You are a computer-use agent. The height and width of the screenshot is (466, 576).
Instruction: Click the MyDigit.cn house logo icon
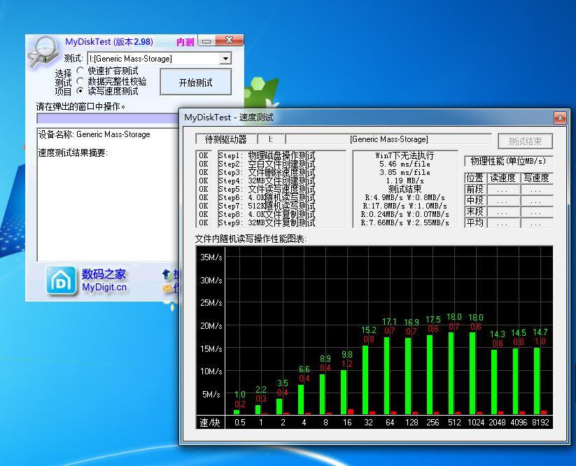[x=61, y=281]
